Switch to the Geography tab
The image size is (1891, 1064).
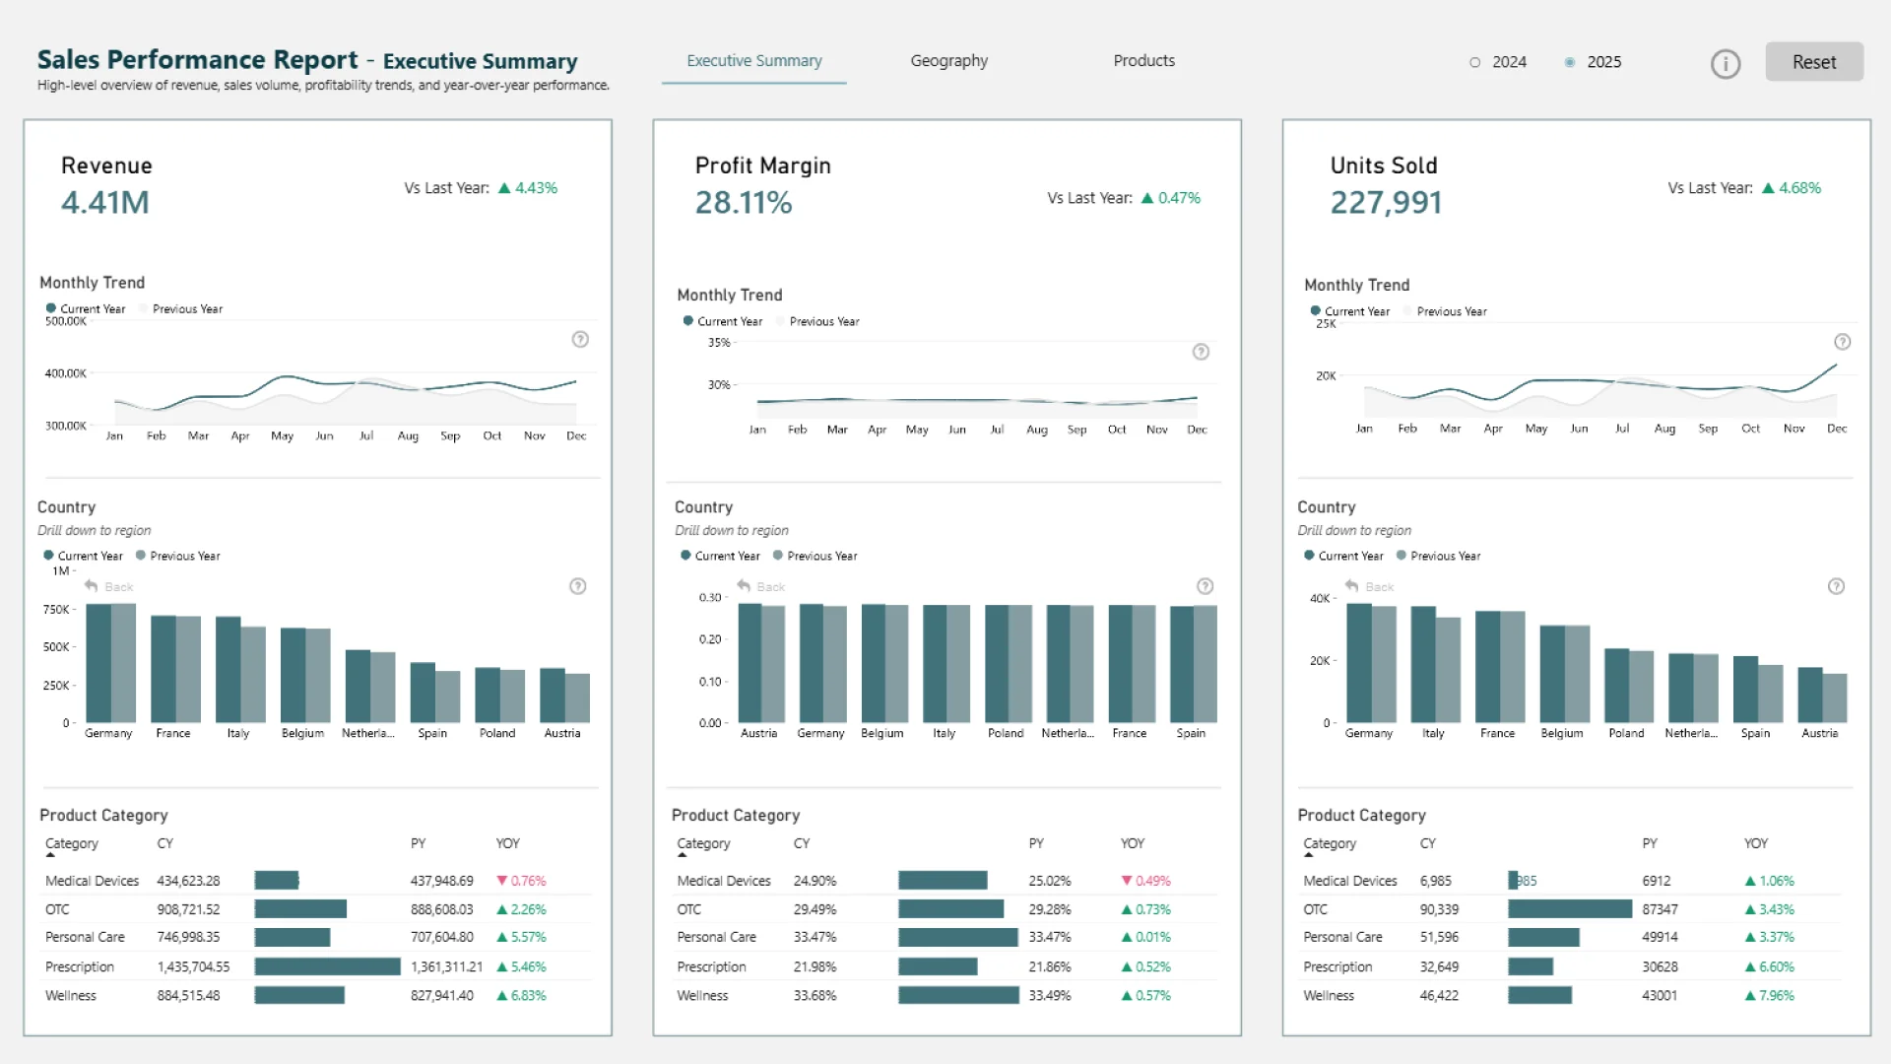click(948, 61)
